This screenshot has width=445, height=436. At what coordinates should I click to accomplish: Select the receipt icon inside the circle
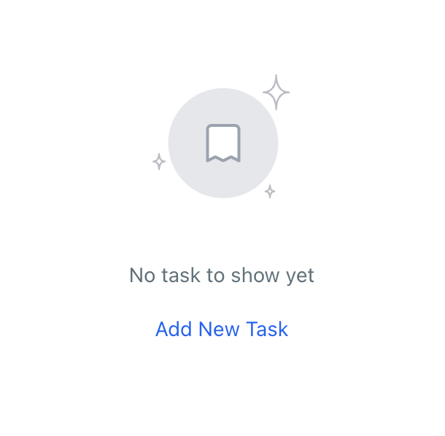click(223, 143)
